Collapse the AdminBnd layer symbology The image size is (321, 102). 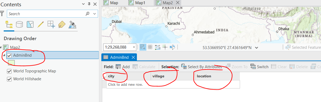(x=4, y=55)
